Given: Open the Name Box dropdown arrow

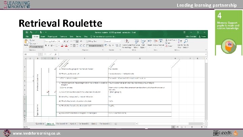Looking at the screenshot, I should pyautogui.click(x=37, y=54).
